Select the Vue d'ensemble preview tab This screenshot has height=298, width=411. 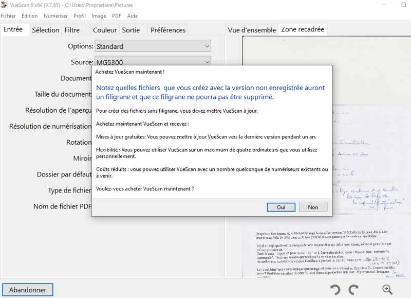tap(252, 30)
